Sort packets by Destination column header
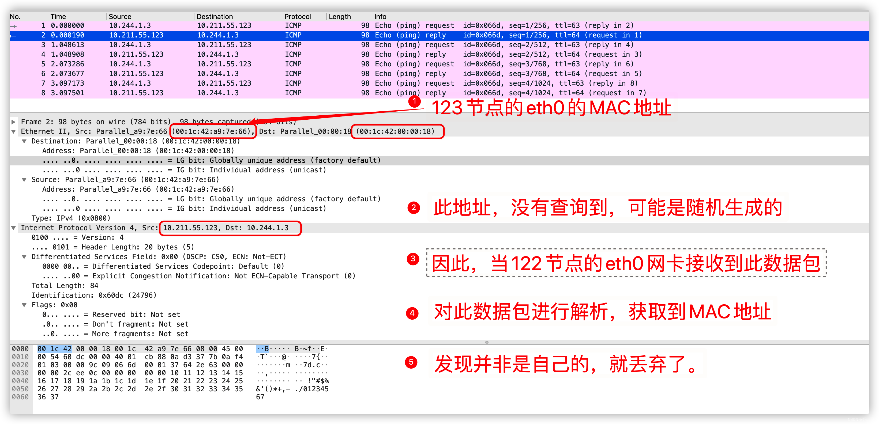Viewport: 879px width, 424px height. tap(238, 16)
